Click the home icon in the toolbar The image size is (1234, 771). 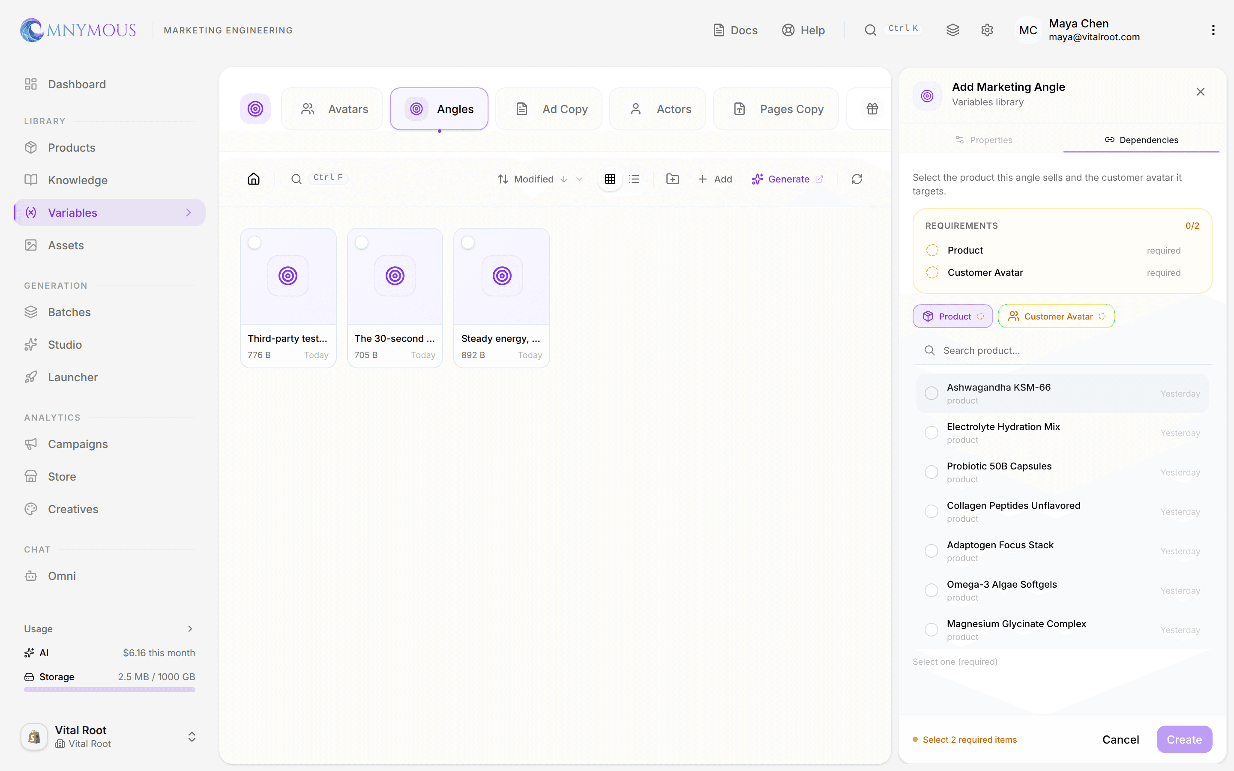coord(253,179)
